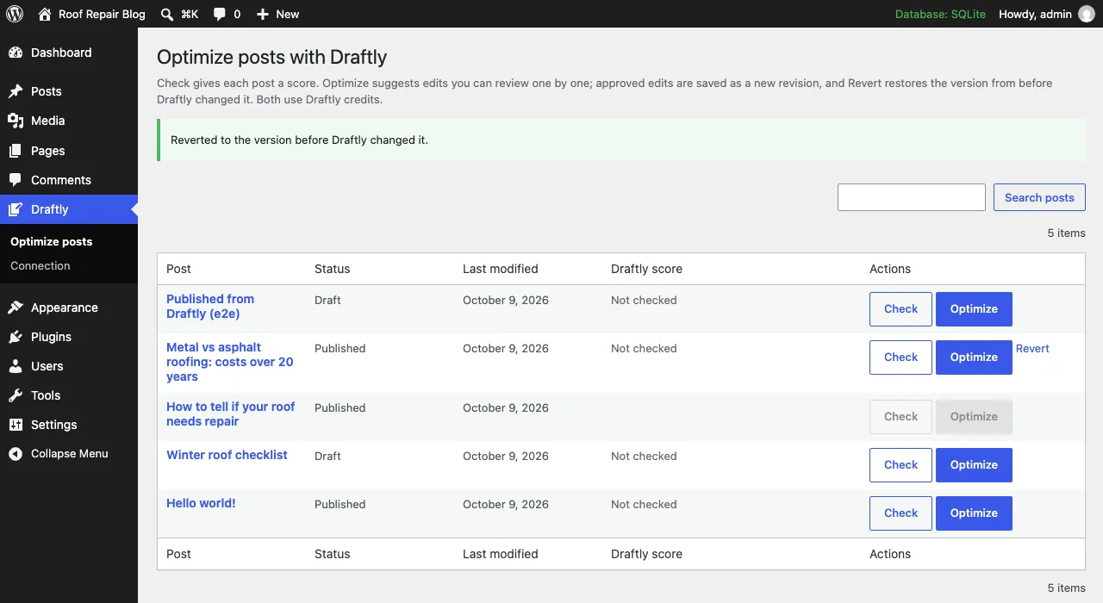Optimize the Hello world! post
This screenshot has width=1103, height=603.
coord(974,513)
